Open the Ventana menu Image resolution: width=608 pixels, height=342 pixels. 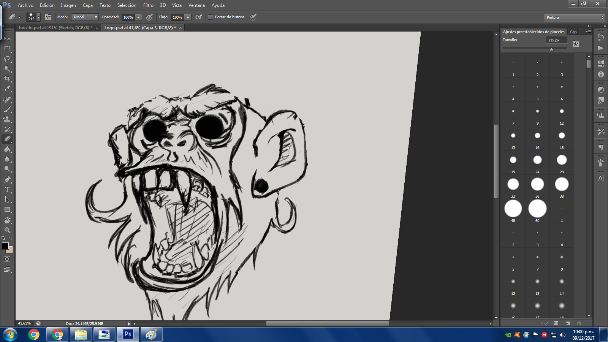pos(196,5)
